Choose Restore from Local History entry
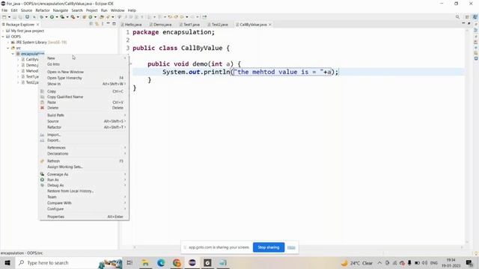The image size is (479, 269). (70, 191)
